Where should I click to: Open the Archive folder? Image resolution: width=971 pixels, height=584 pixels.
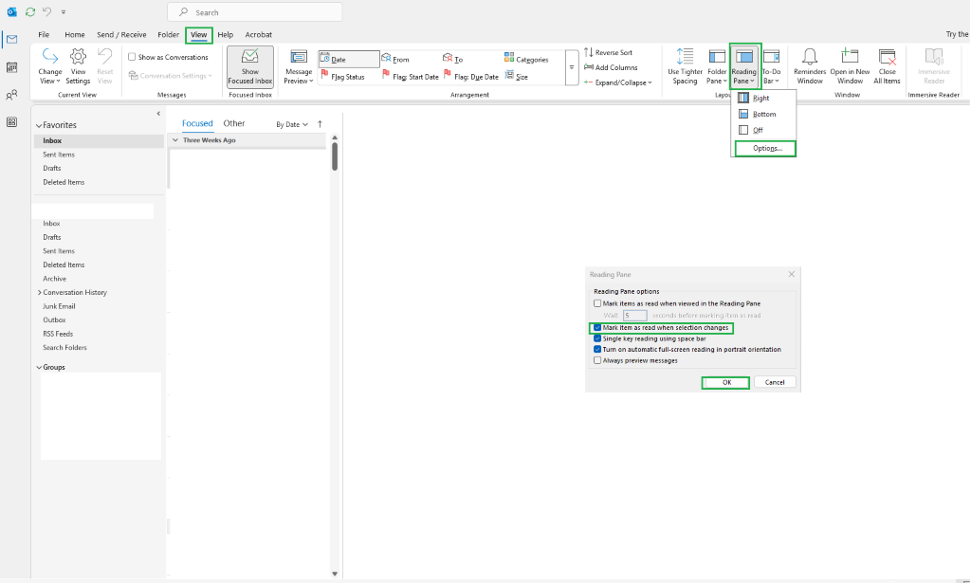click(54, 279)
